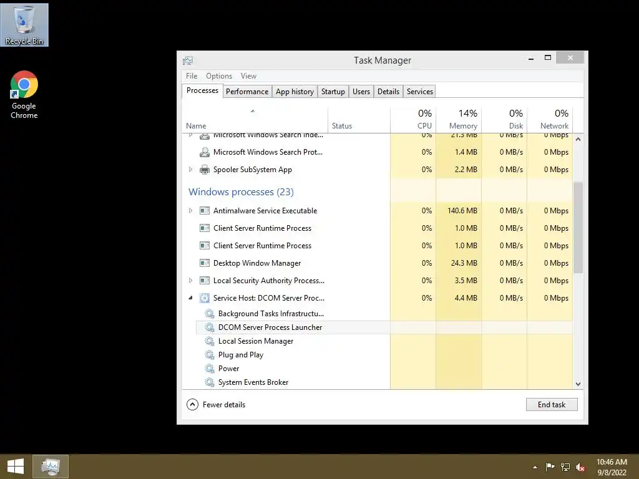Sort by the Name column header
This screenshot has height=479, width=639.
coord(255,119)
